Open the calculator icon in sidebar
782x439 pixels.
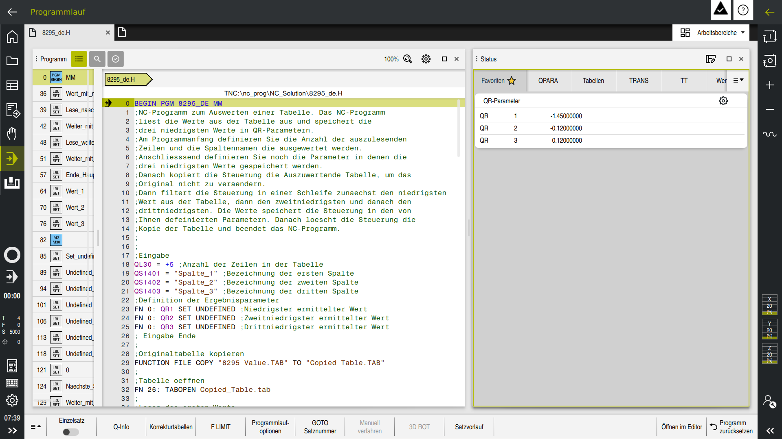[12, 366]
